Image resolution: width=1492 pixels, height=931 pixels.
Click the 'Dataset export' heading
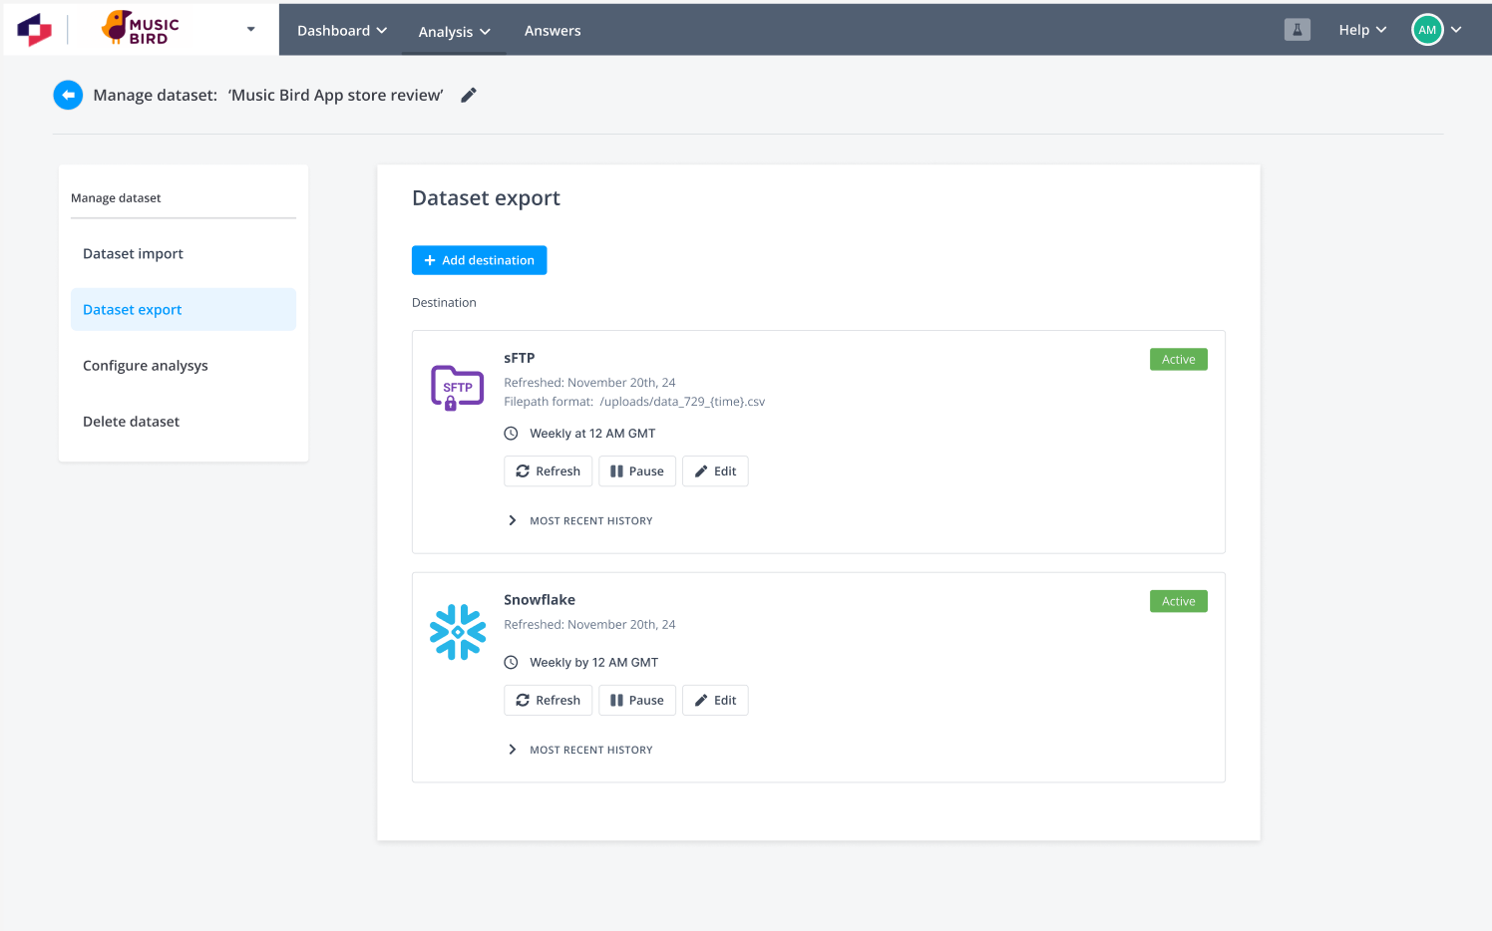coord(486,198)
